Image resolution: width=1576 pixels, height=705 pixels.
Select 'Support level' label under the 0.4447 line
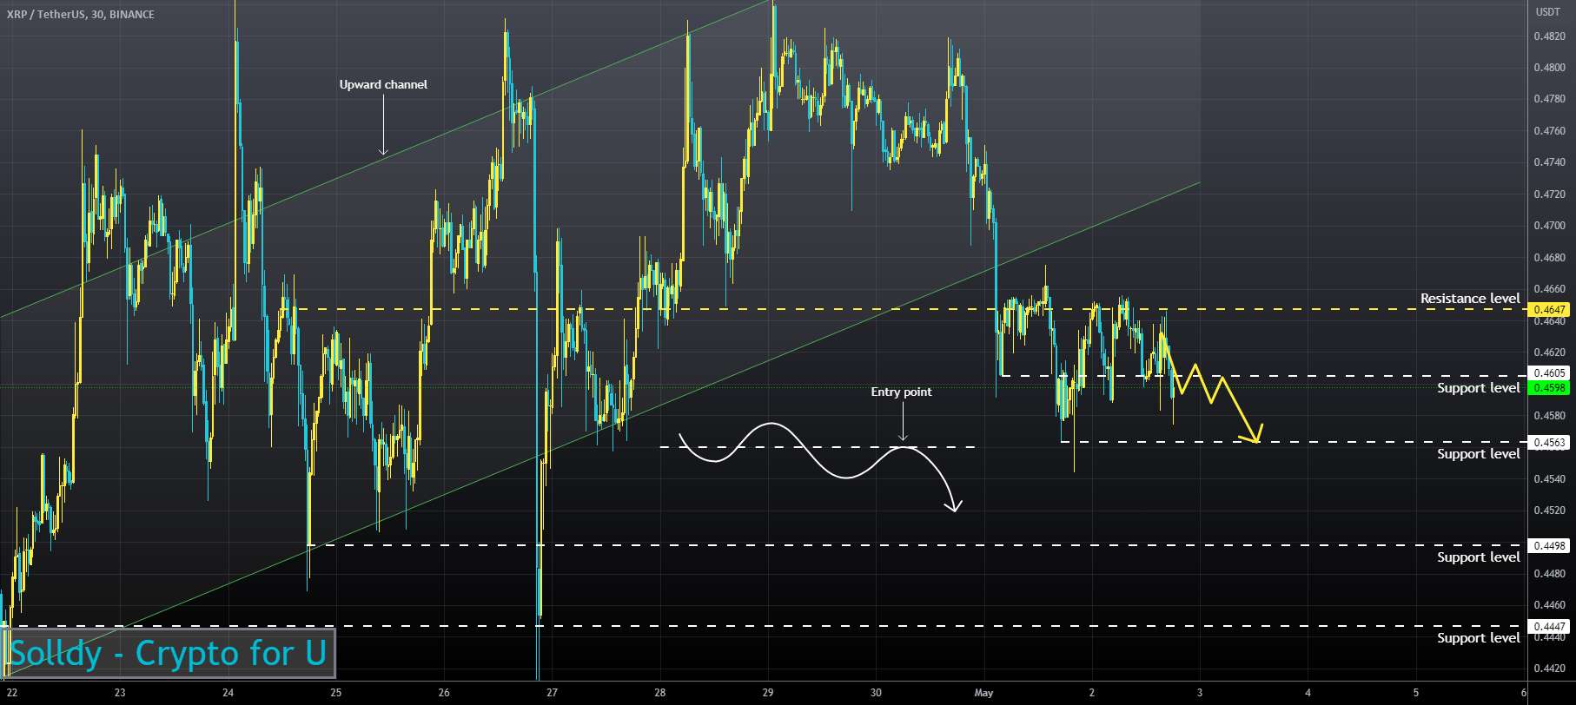pyautogui.click(x=1478, y=637)
